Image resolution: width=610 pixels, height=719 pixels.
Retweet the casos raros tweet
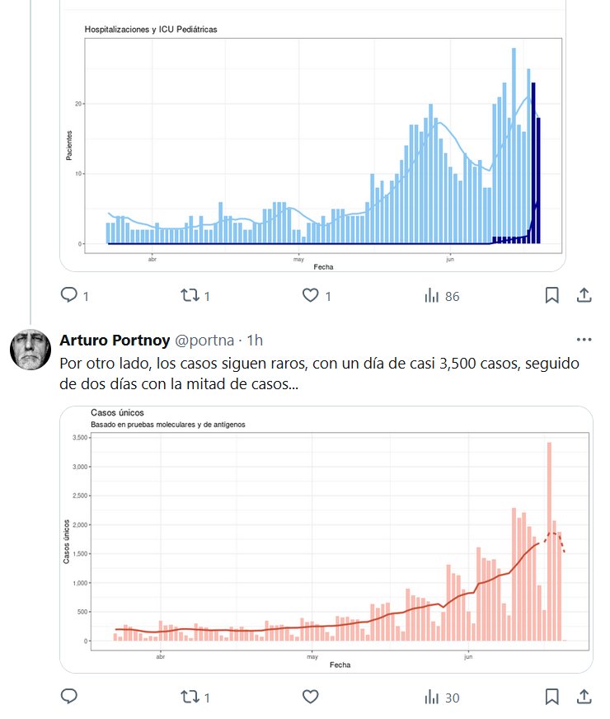coord(190,697)
